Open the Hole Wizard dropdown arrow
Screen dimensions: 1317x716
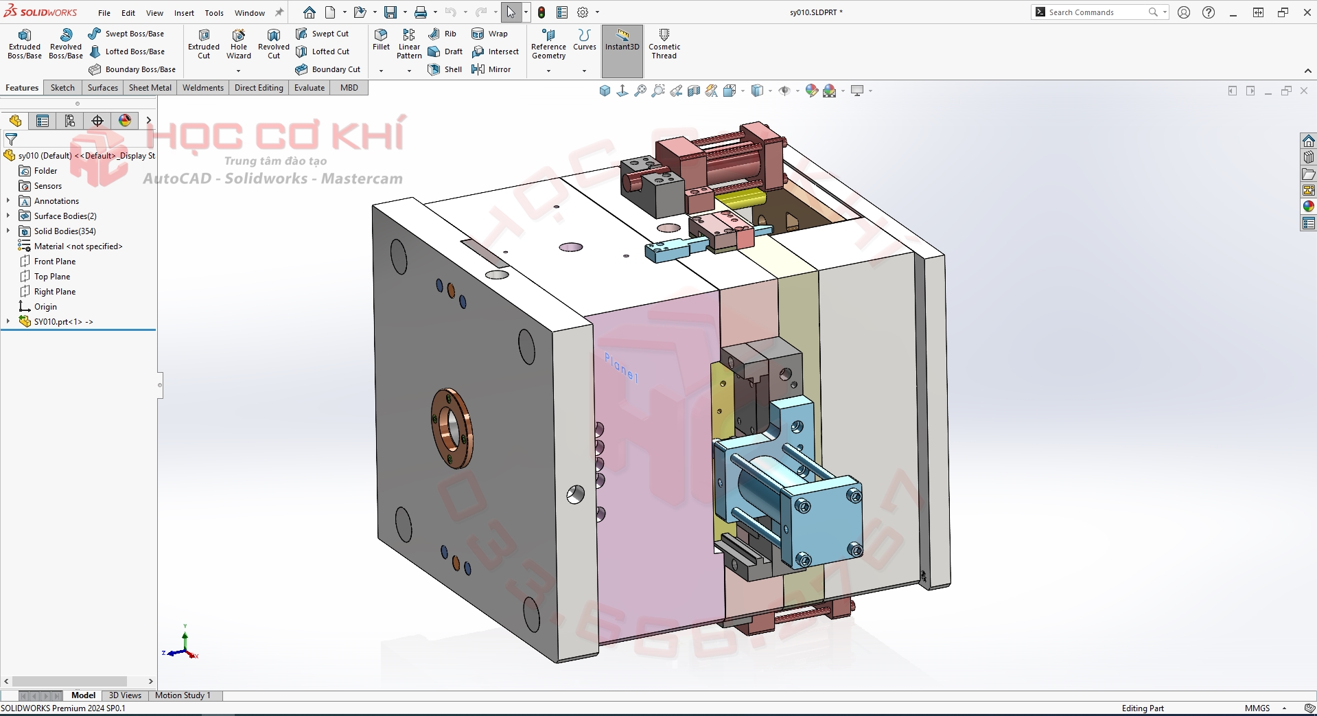[x=239, y=71]
